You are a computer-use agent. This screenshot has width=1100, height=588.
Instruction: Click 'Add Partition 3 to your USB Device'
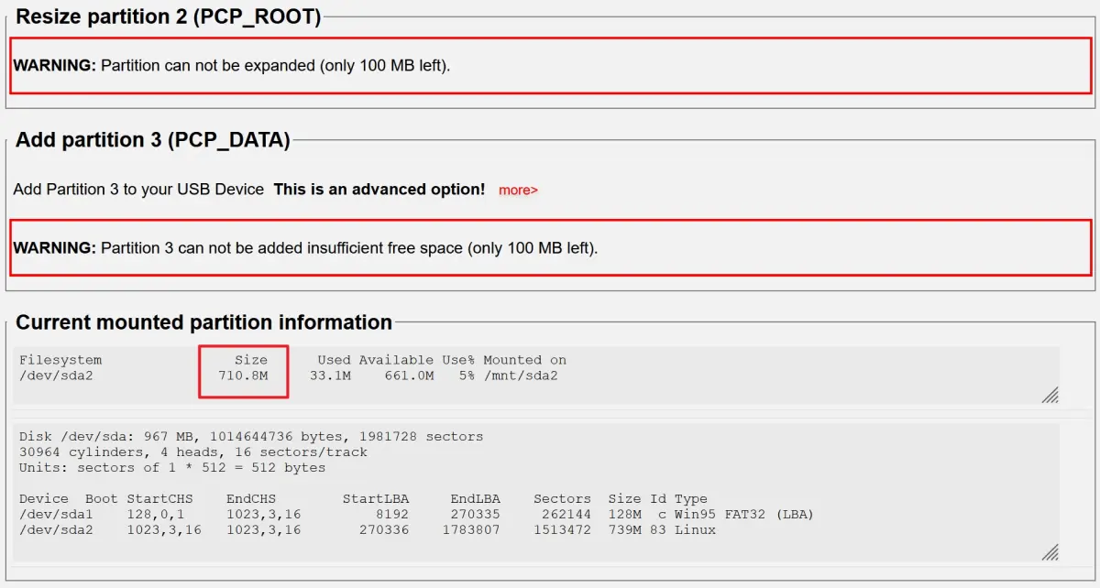(x=138, y=190)
